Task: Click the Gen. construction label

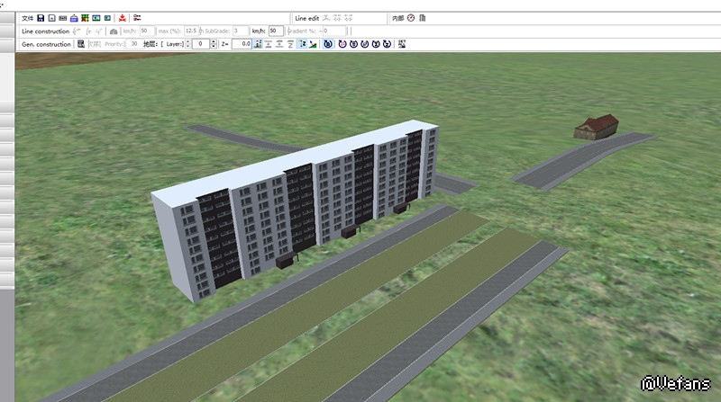Action: (x=45, y=43)
